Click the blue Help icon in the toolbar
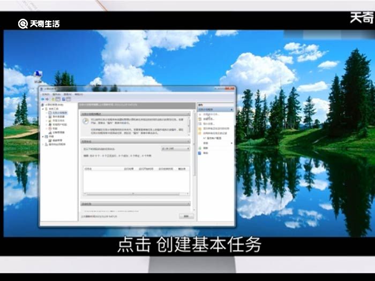Image resolution: width=375 pixels, height=281 pixels. pyautogui.click(x=64, y=99)
